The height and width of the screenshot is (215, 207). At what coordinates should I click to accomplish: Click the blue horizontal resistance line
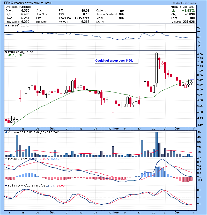(186, 80)
